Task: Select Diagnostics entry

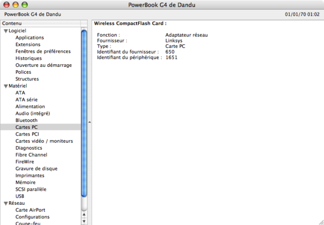Action: [29, 148]
